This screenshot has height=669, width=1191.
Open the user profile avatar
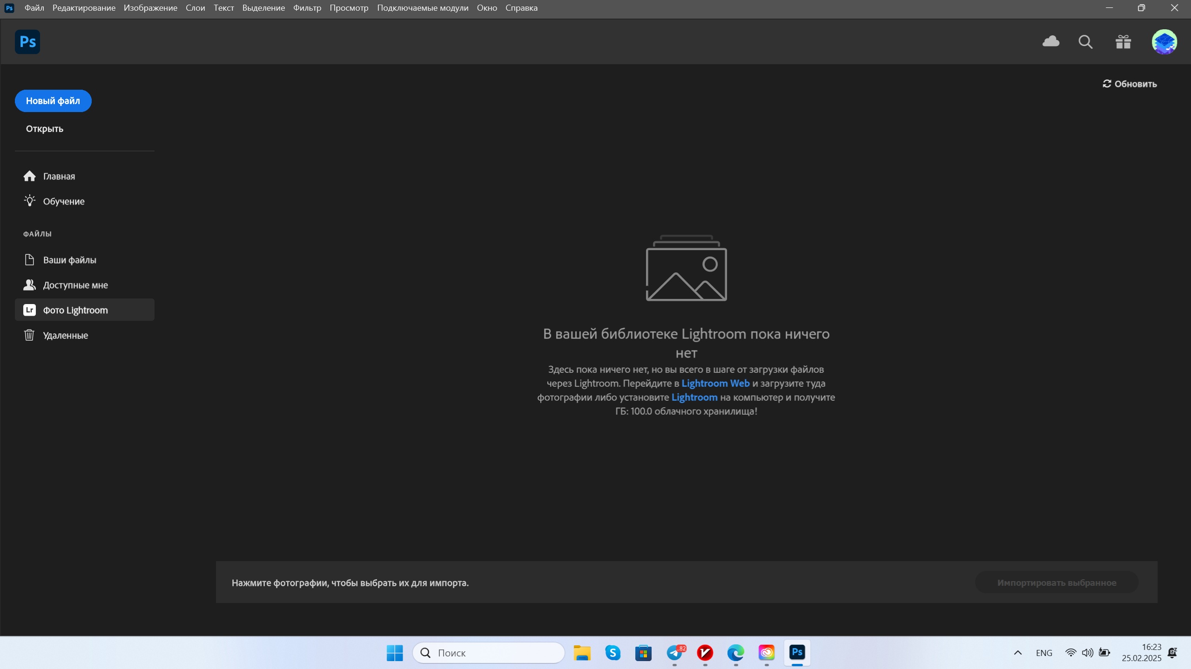pyautogui.click(x=1164, y=42)
